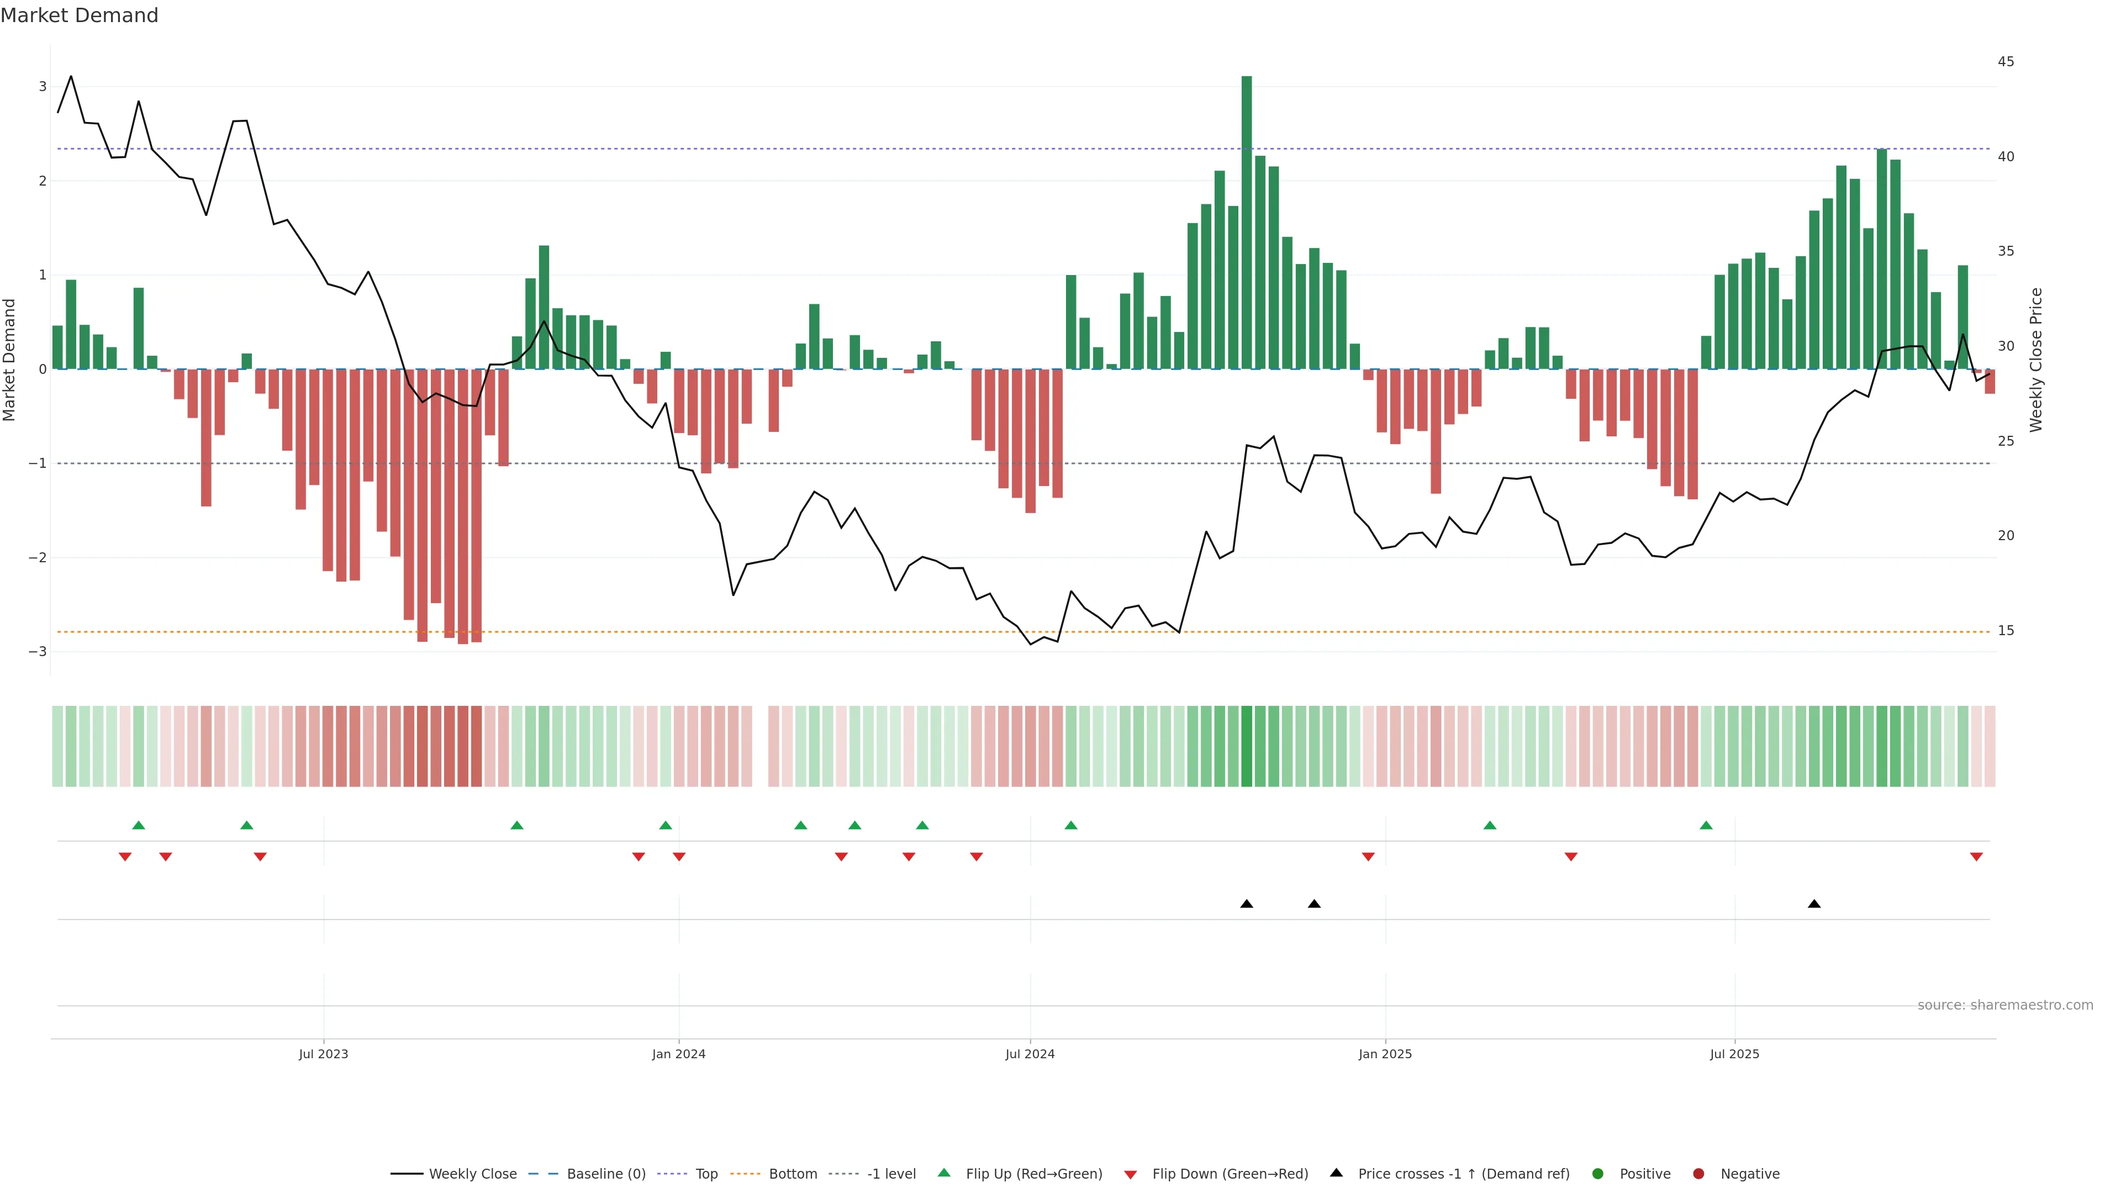
Task: Click the tallest green demand bar
Action: click(1247, 222)
